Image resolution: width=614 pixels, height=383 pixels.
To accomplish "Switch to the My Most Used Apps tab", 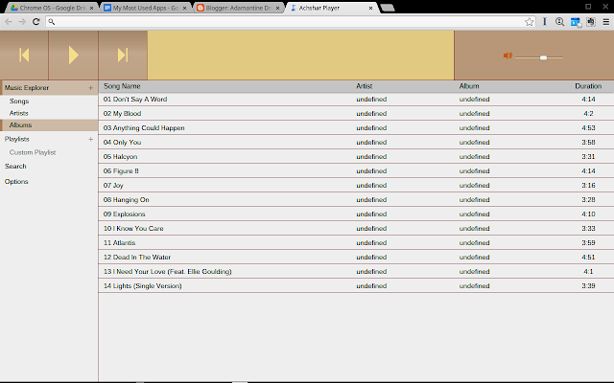I will 146,8.
